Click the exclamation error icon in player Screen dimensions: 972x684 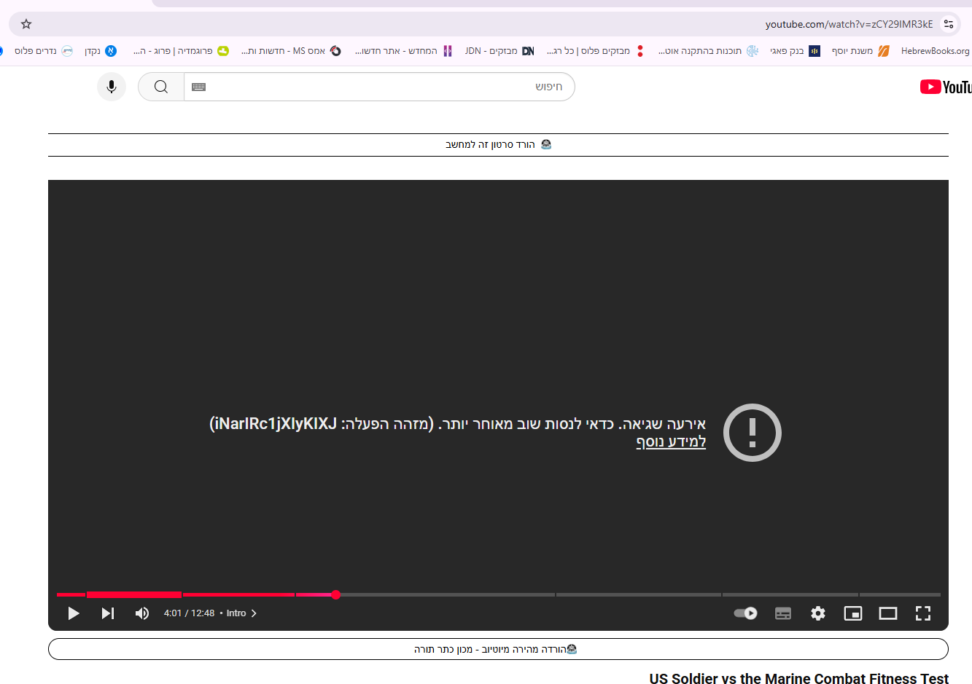pyautogui.click(x=752, y=433)
